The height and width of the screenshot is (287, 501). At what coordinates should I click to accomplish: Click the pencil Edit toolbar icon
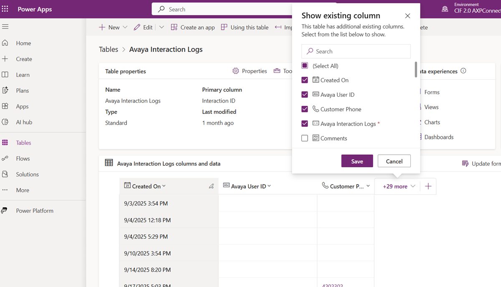coord(137,27)
